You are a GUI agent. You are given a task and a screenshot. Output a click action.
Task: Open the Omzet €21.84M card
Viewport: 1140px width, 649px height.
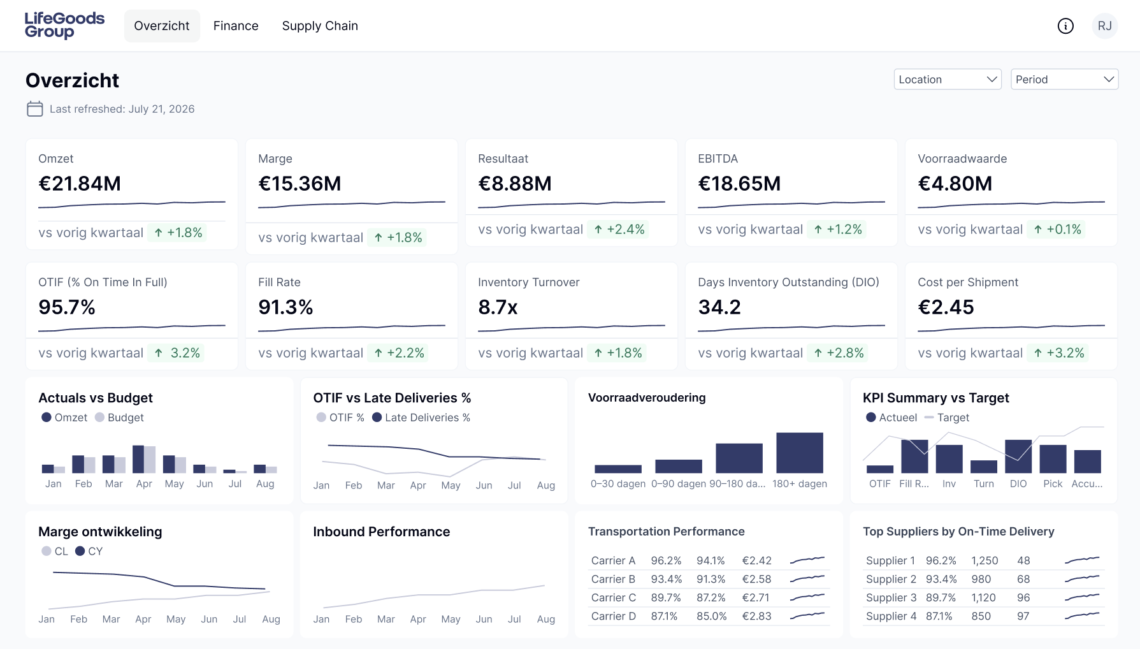132,194
